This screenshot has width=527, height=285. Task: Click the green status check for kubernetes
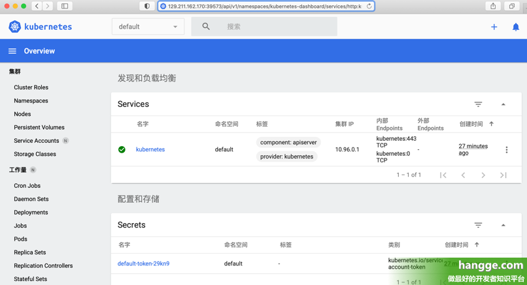[x=122, y=149]
